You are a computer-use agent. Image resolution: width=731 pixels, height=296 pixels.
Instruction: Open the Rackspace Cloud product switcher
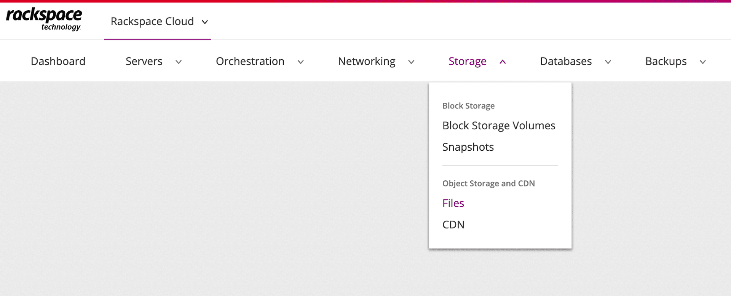(x=157, y=22)
